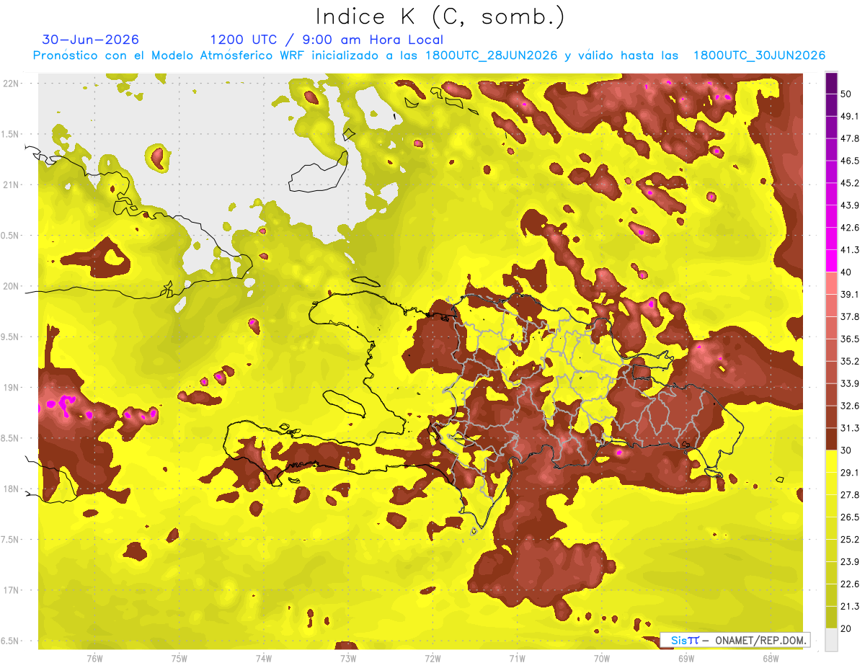
Task: Click the initialization time '1800UTC_28JUN2026'
Action: [492, 55]
